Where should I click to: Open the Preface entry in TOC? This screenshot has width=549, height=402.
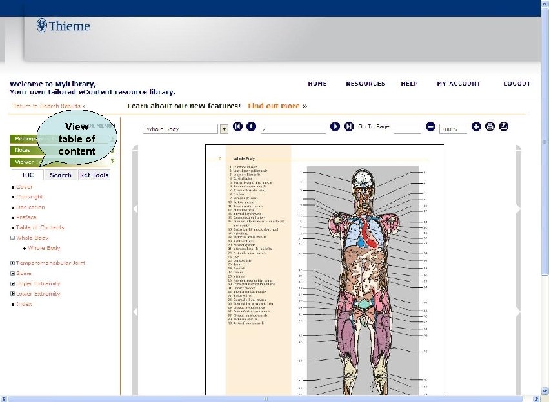[26, 217]
